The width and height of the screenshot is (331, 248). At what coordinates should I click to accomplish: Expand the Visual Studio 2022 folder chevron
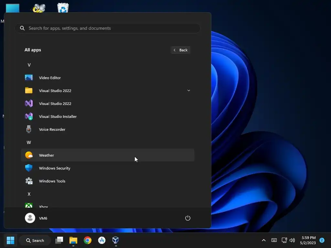(x=189, y=90)
